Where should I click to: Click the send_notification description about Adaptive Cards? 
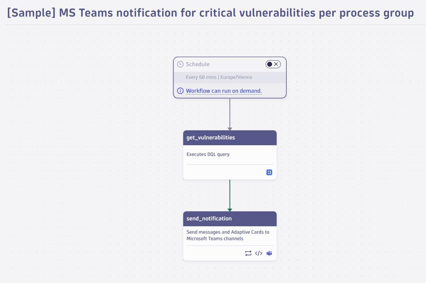pyautogui.click(x=228, y=235)
